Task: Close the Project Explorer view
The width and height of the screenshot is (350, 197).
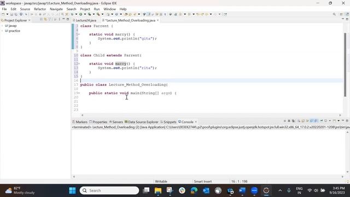Action: pyautogui.click(x=30, y=20)
